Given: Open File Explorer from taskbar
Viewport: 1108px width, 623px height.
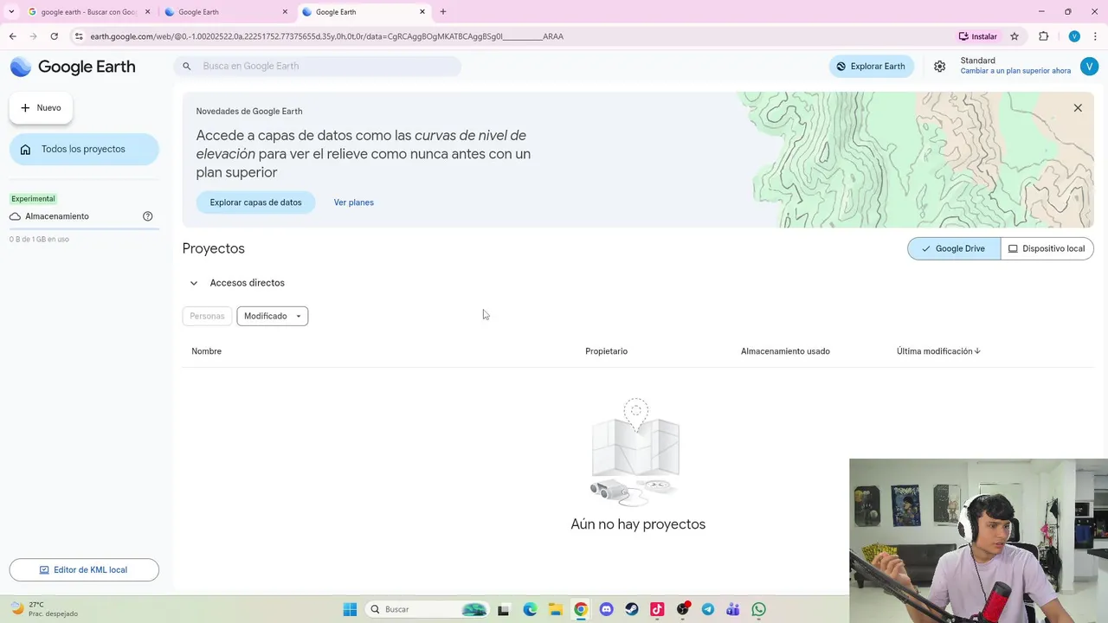Looking at the screenshot, I should [555, 609].
